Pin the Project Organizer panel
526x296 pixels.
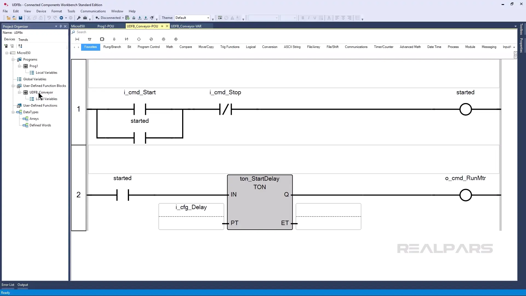(61, 26)
